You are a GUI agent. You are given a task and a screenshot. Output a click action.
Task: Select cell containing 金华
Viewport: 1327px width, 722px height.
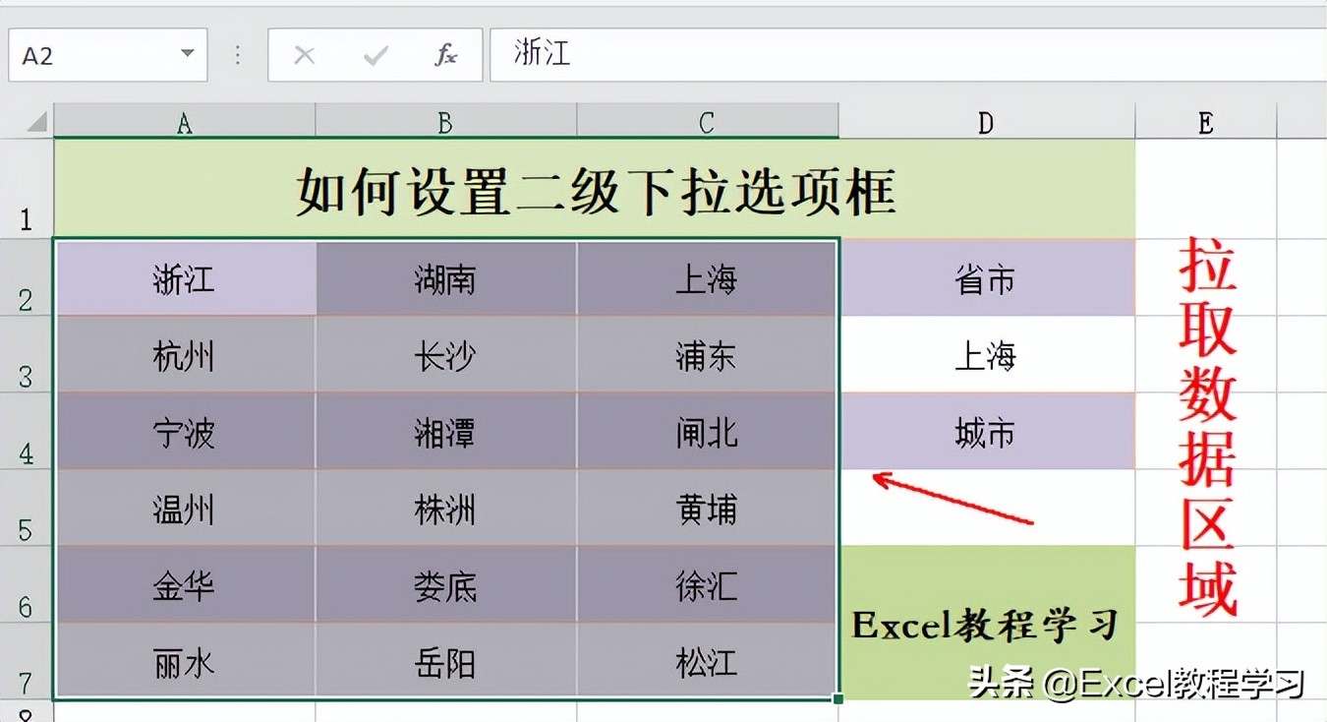pos(185,584)
